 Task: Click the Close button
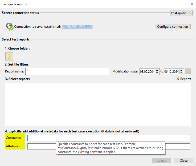pyautogui.click(x=183, y=160)
